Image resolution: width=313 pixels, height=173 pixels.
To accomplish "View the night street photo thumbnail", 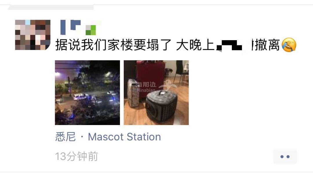I will [x=88, y=93].
